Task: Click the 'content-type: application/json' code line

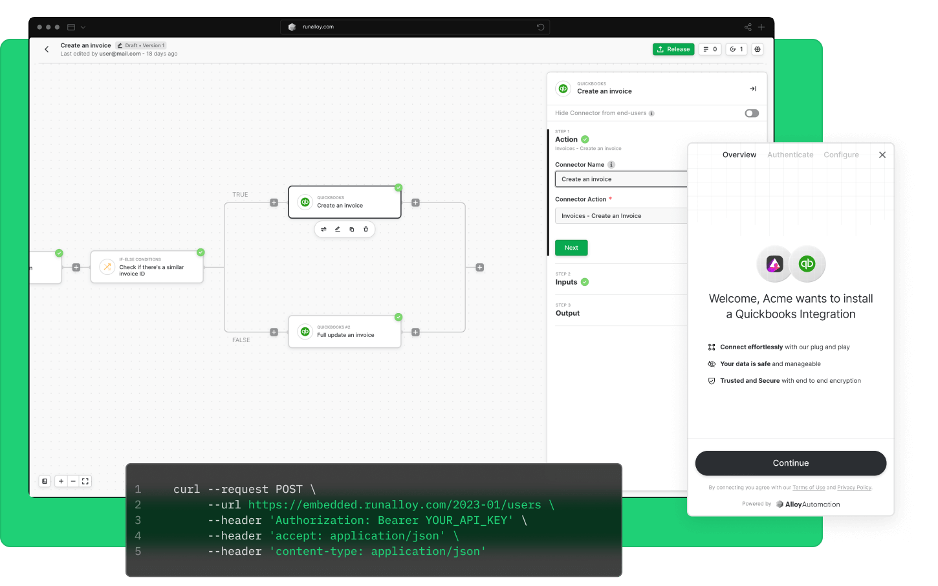Action: tap(378, 551)
